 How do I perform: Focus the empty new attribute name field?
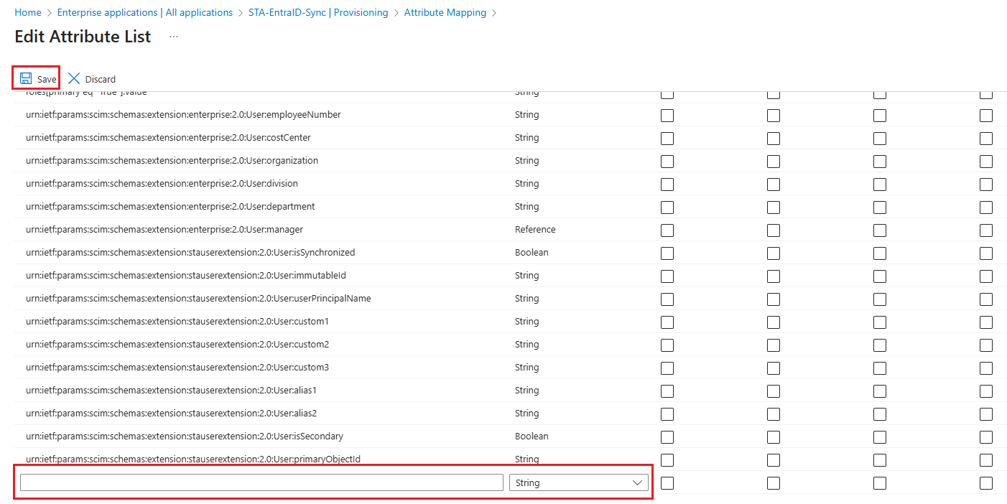tap(261, 483)
